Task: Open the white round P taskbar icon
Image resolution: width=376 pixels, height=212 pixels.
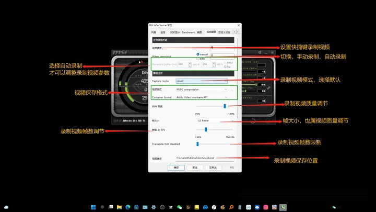Action: 214,207
